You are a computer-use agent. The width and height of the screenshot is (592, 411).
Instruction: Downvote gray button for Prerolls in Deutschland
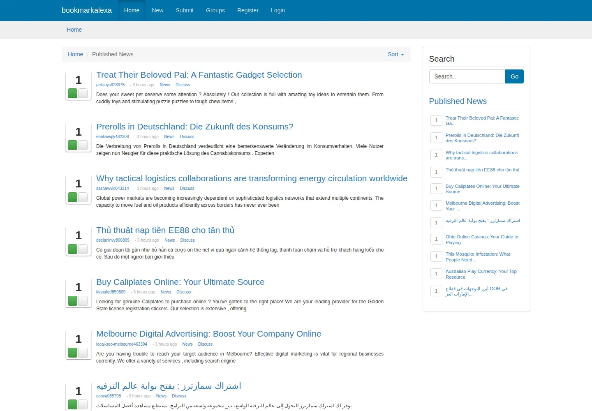(83, 145)
